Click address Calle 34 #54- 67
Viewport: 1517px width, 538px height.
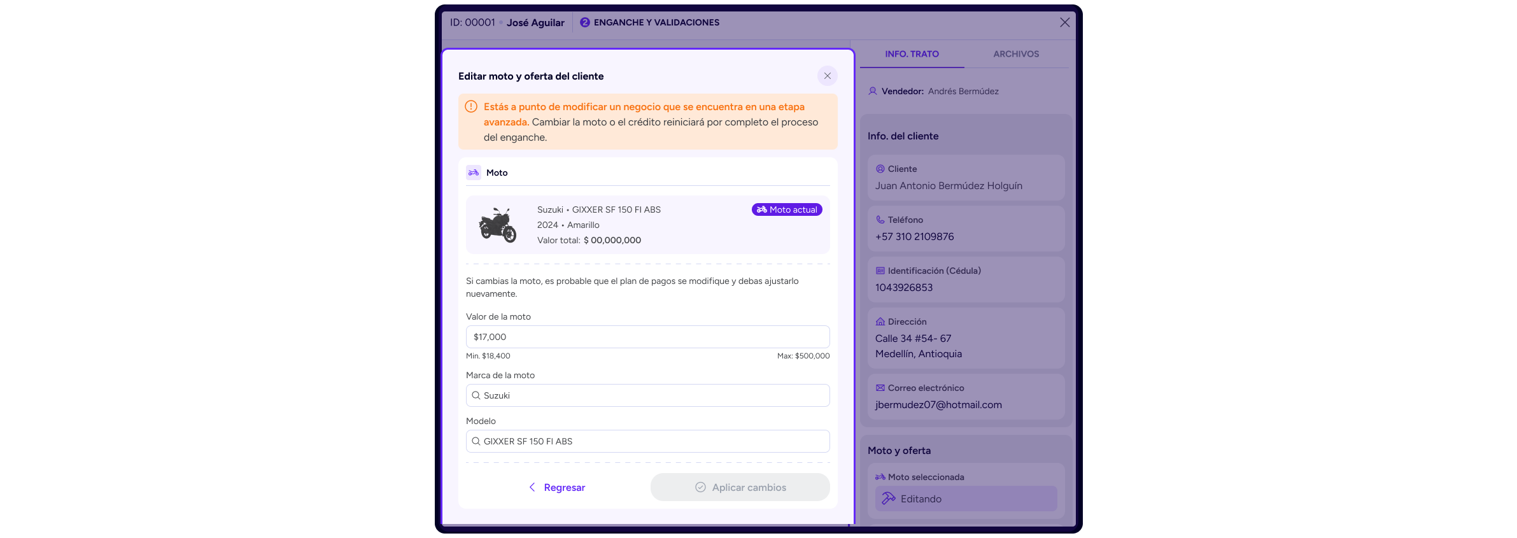click(x=913, y=339)
